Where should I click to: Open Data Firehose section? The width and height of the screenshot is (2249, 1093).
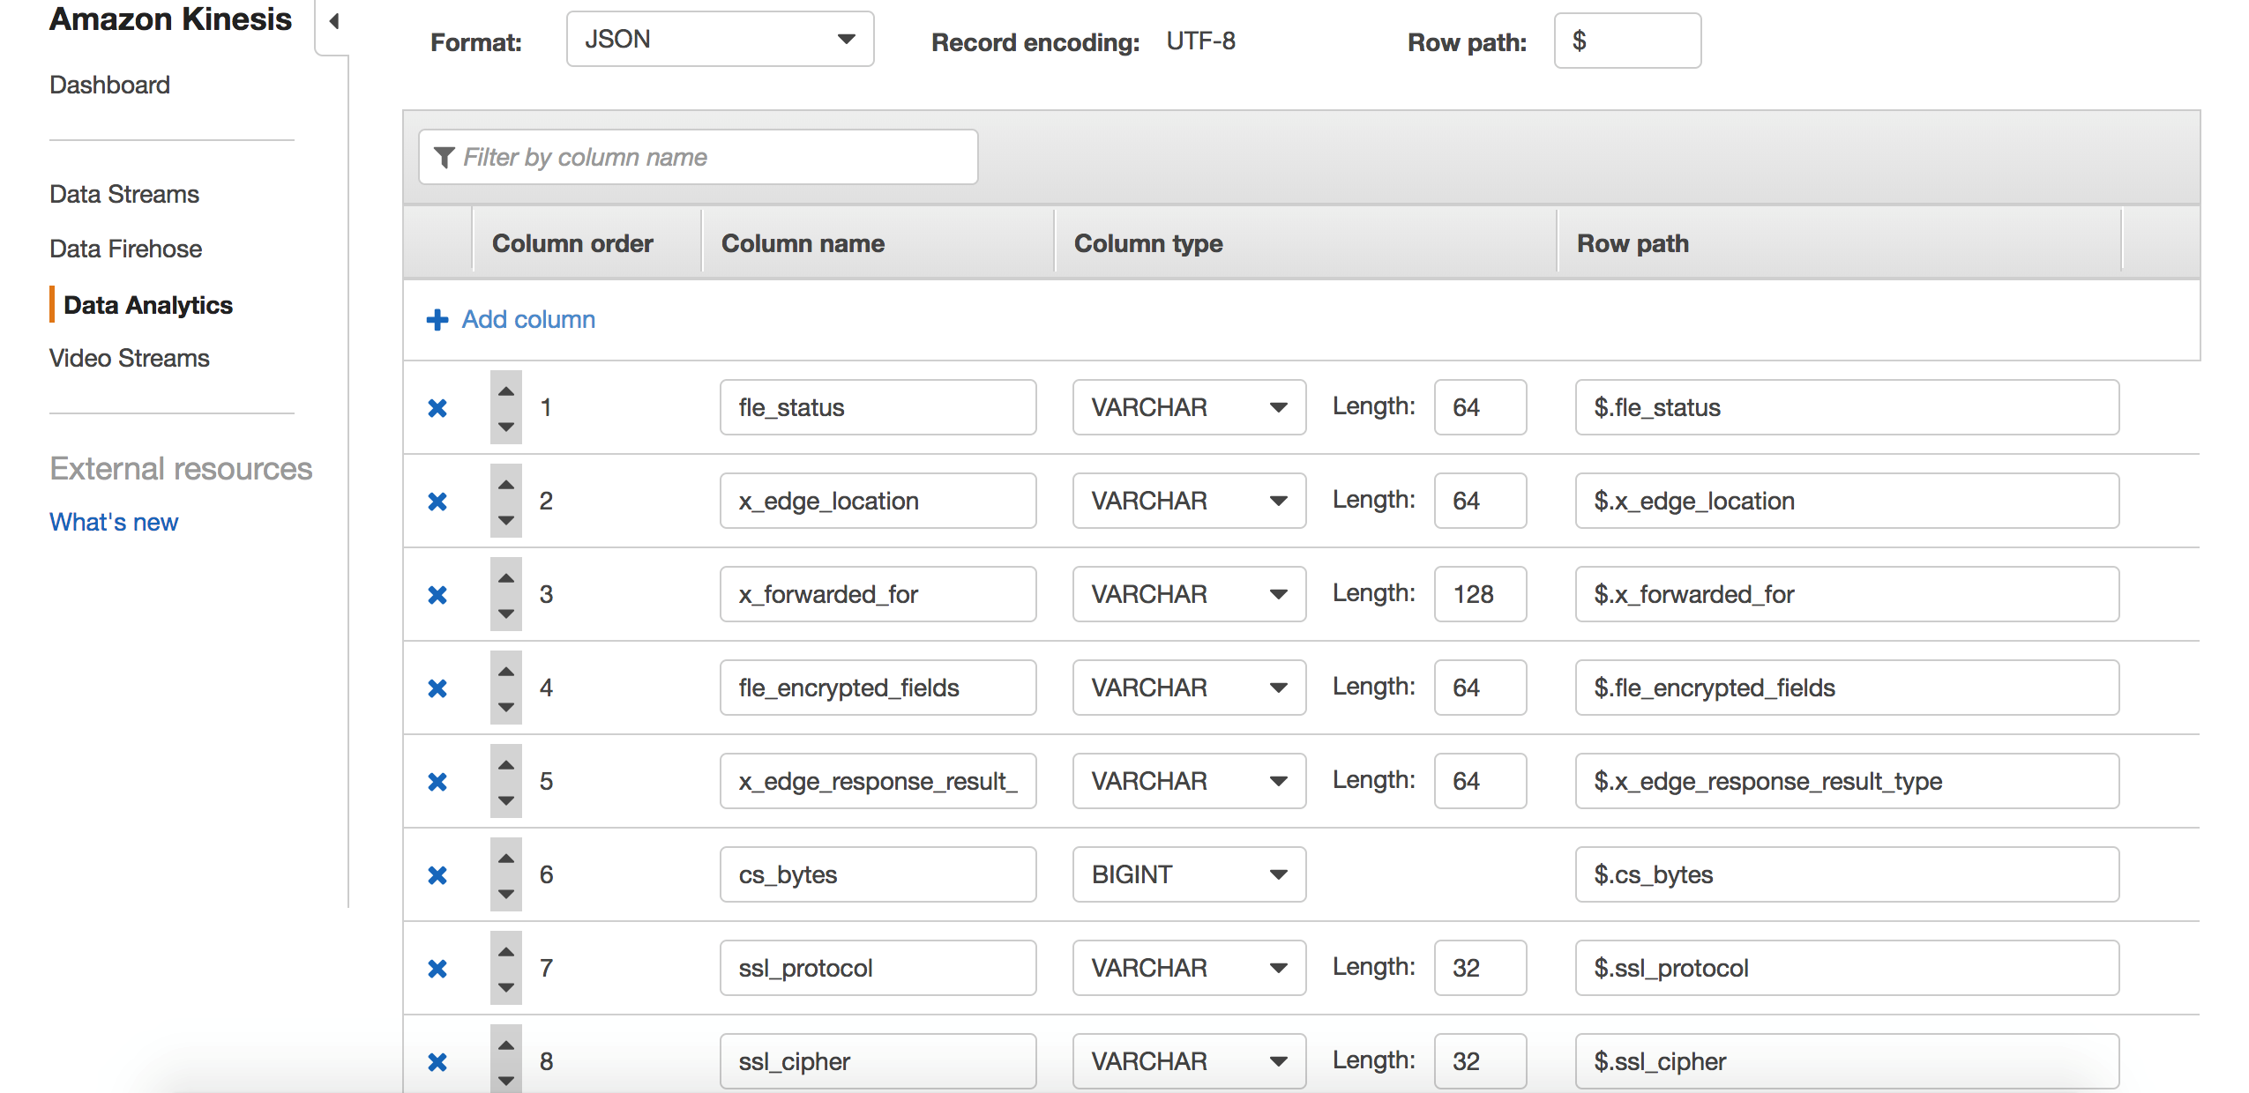[126, 249]
